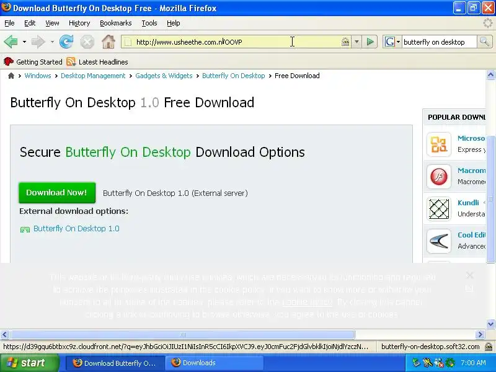Go back with the green Back arrow
The width and height of the screenshot is (496, 372).
coord(11,42)
